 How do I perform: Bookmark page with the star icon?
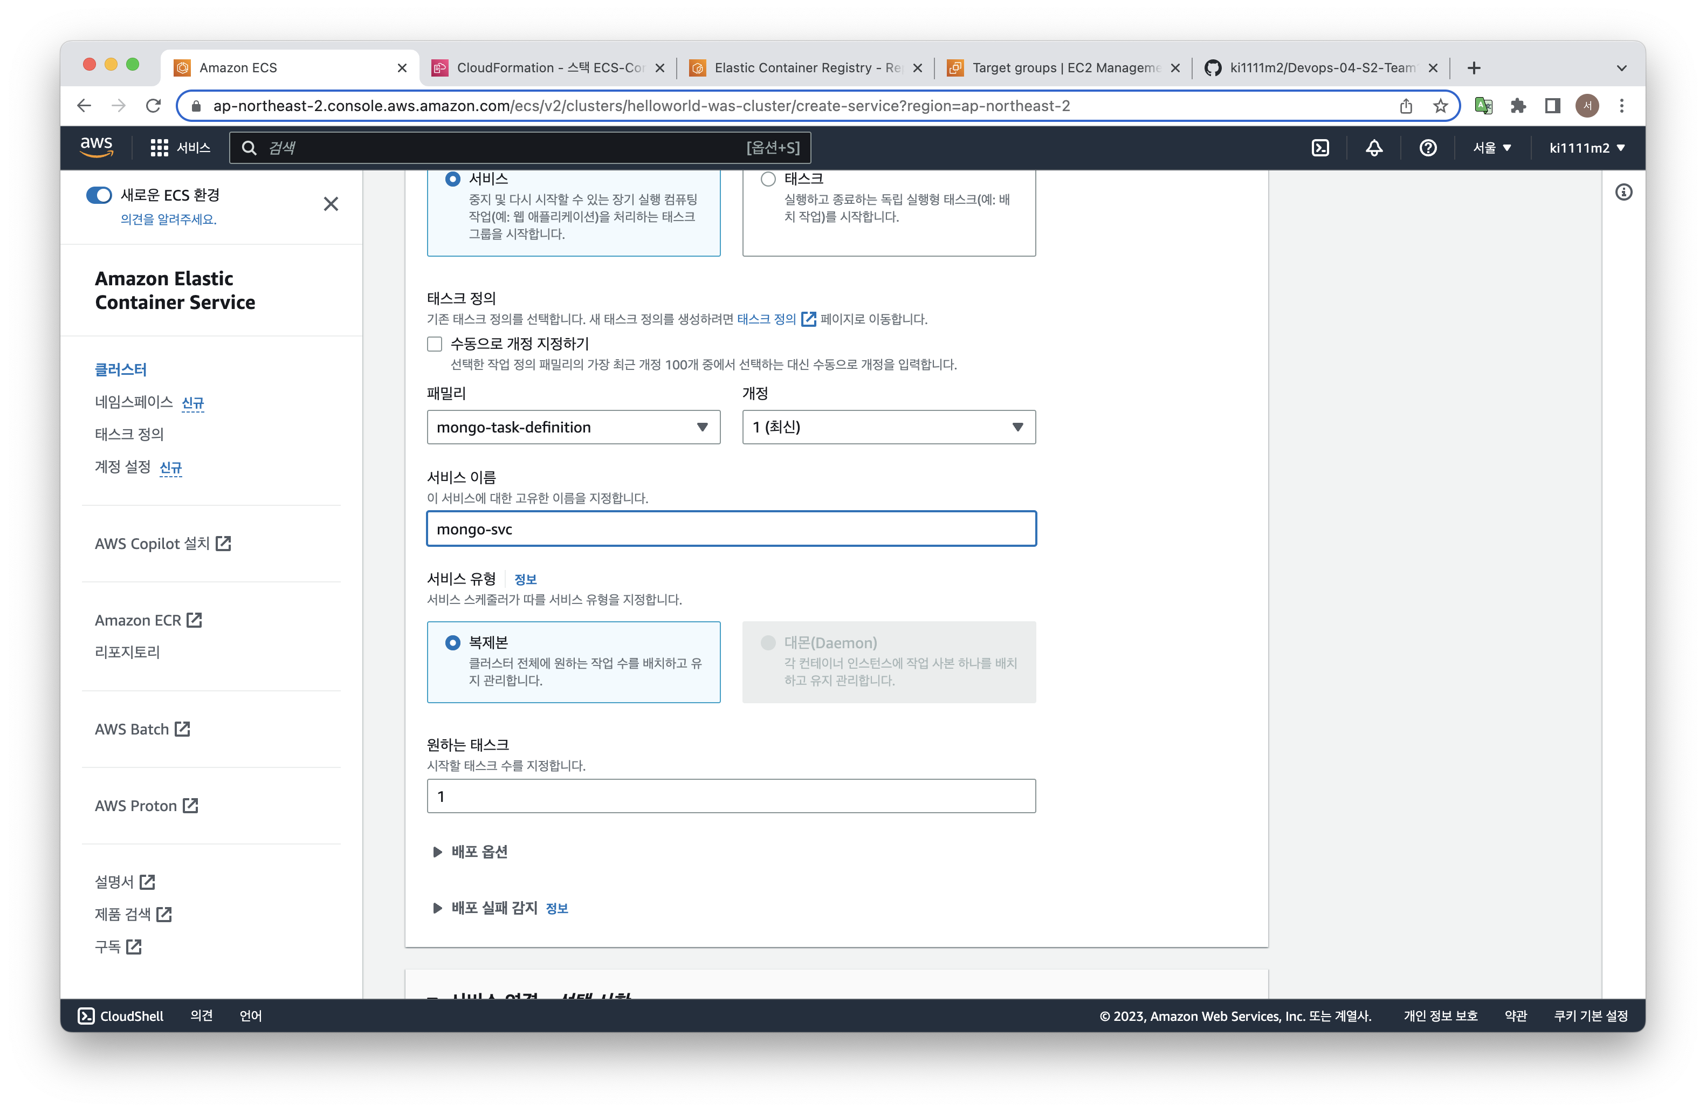pyautogui.click(x=1441, y=106)
